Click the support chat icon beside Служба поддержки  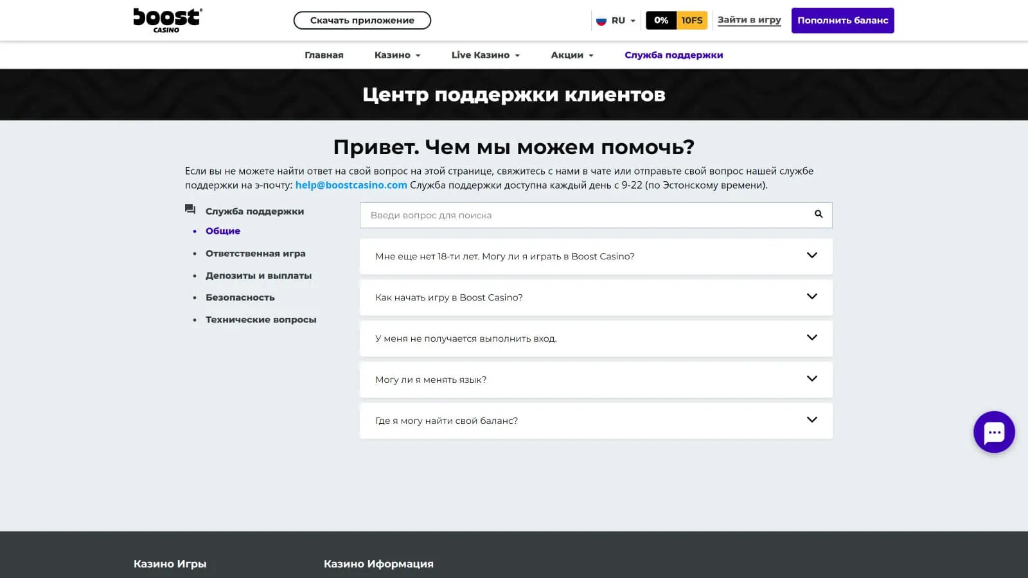[x=190, y=209]
